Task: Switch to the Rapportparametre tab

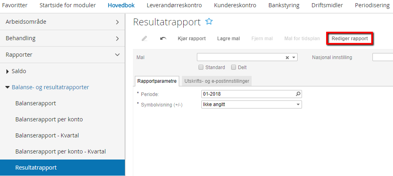Action: (157, 81)
